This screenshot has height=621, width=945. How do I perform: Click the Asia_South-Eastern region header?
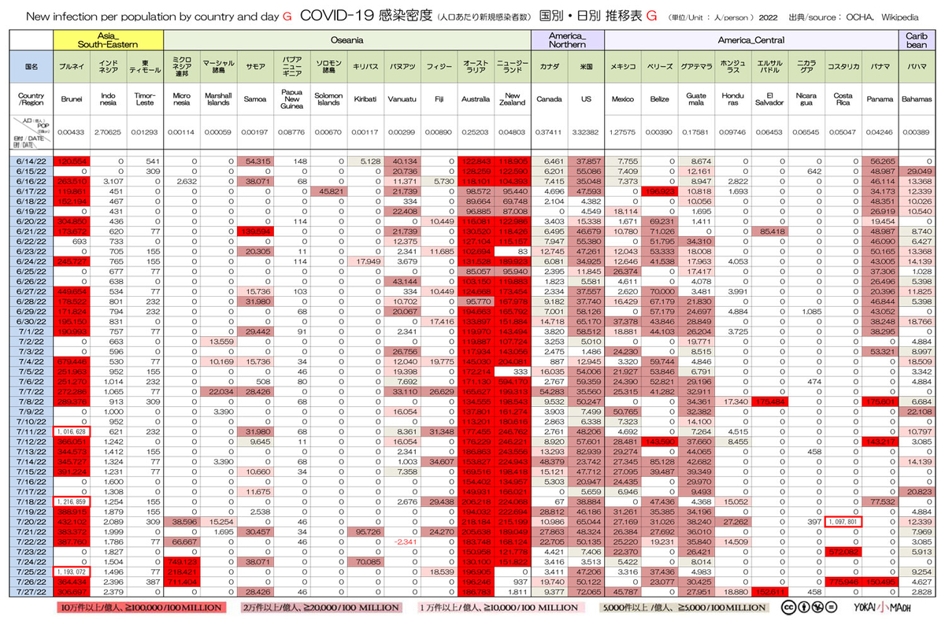[x=109, y=39]
